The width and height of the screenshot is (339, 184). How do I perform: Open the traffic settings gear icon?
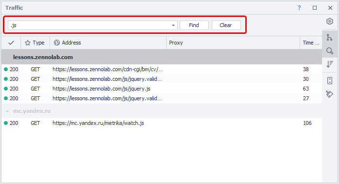tap(329, 21)
